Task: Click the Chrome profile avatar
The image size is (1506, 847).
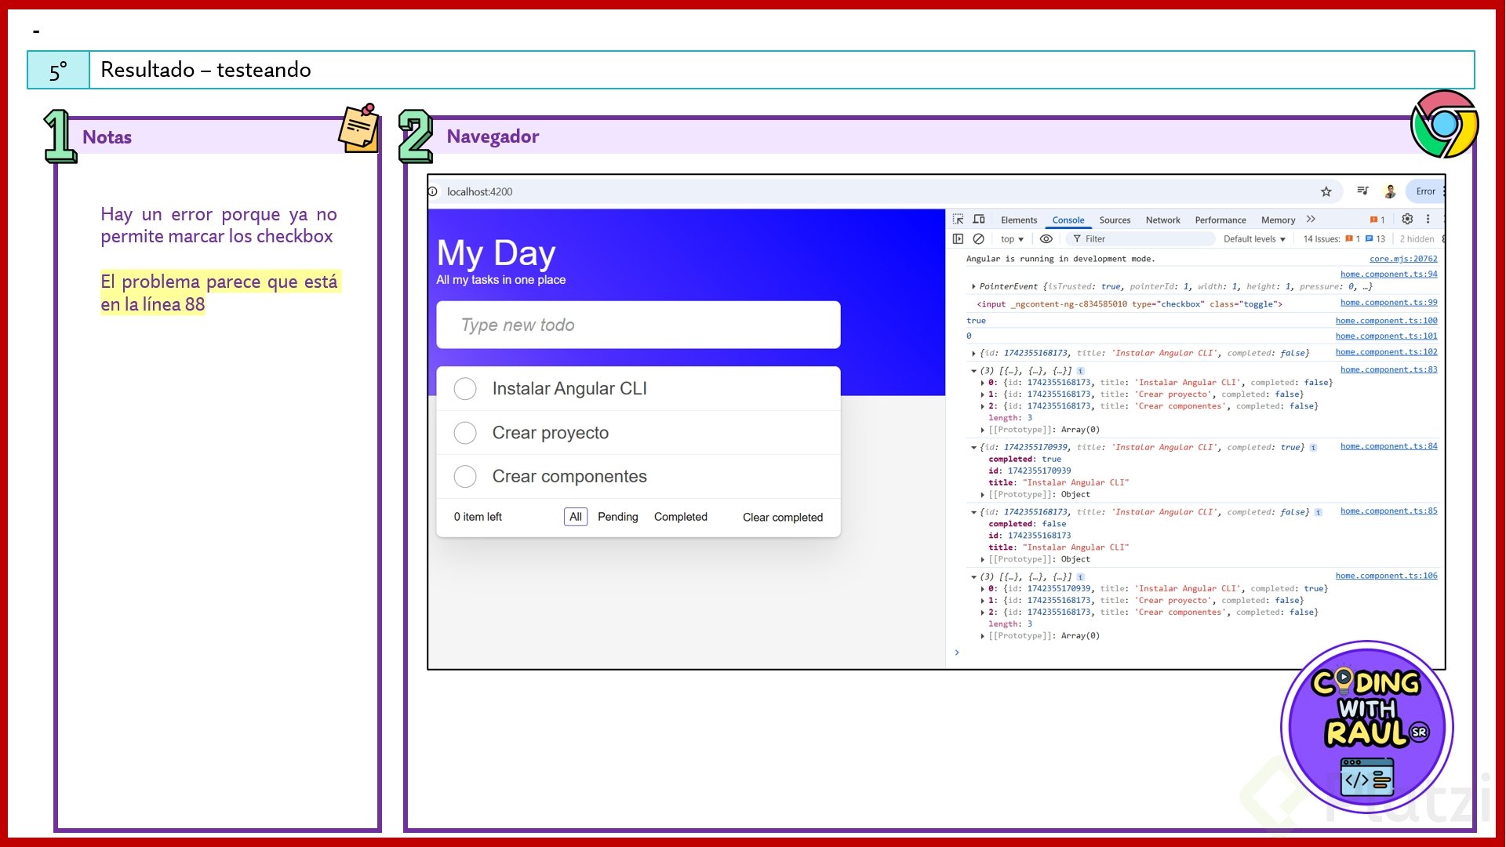Action: click(x=1390, y=191)
